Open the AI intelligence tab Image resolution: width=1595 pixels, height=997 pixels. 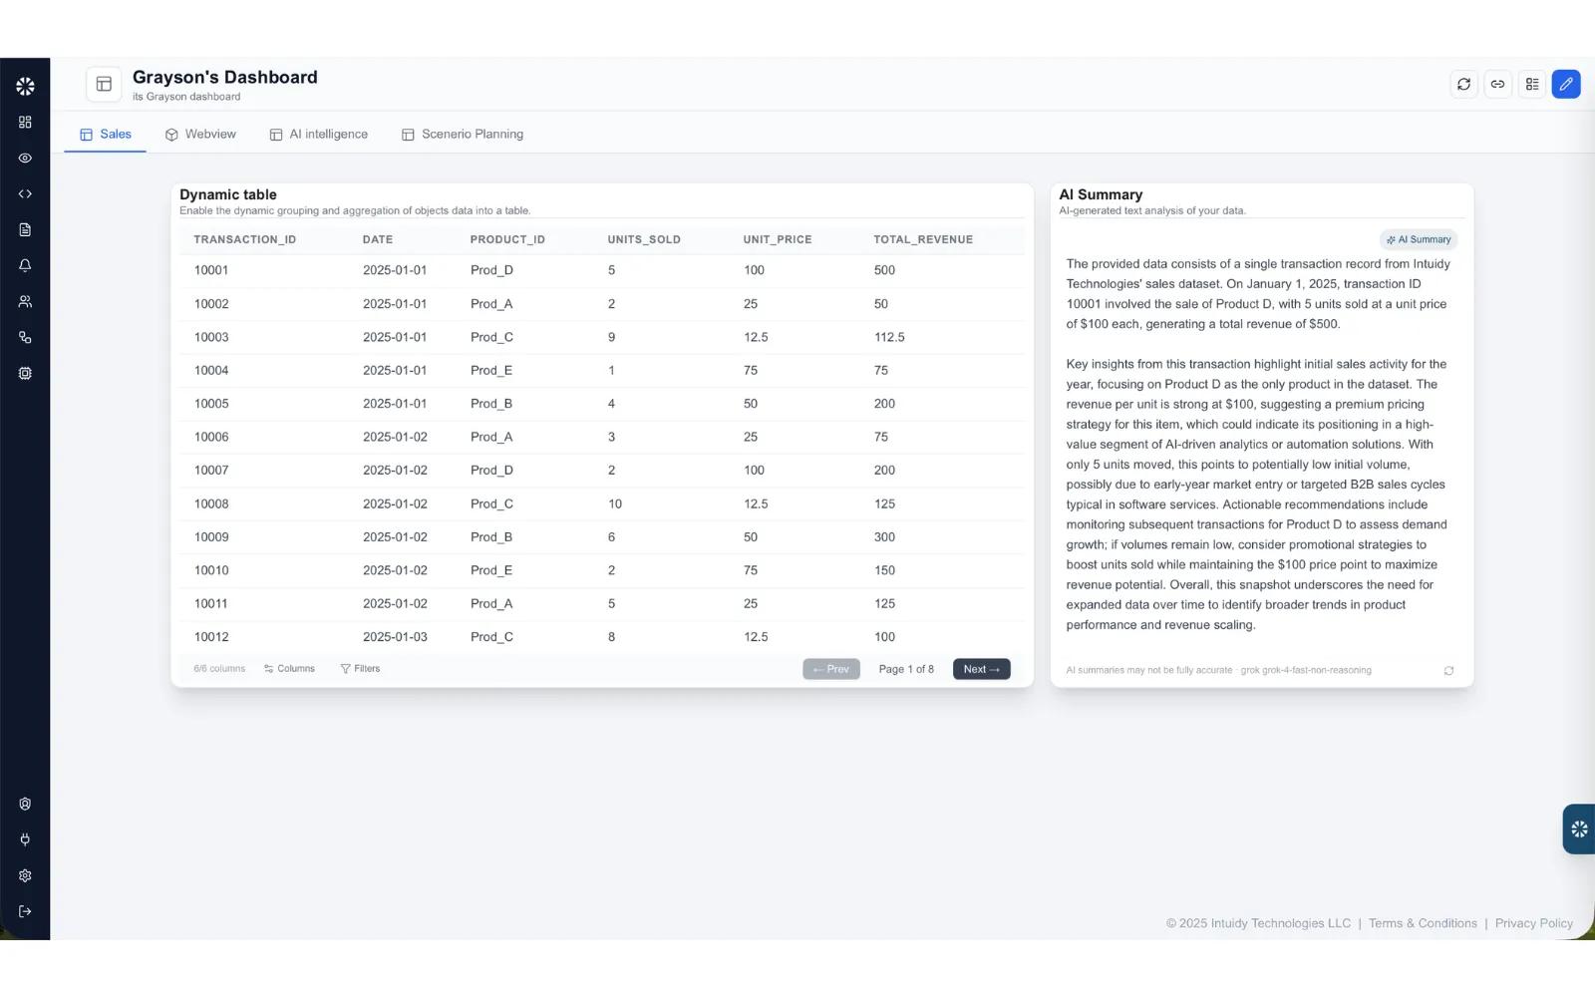point(318,135)
